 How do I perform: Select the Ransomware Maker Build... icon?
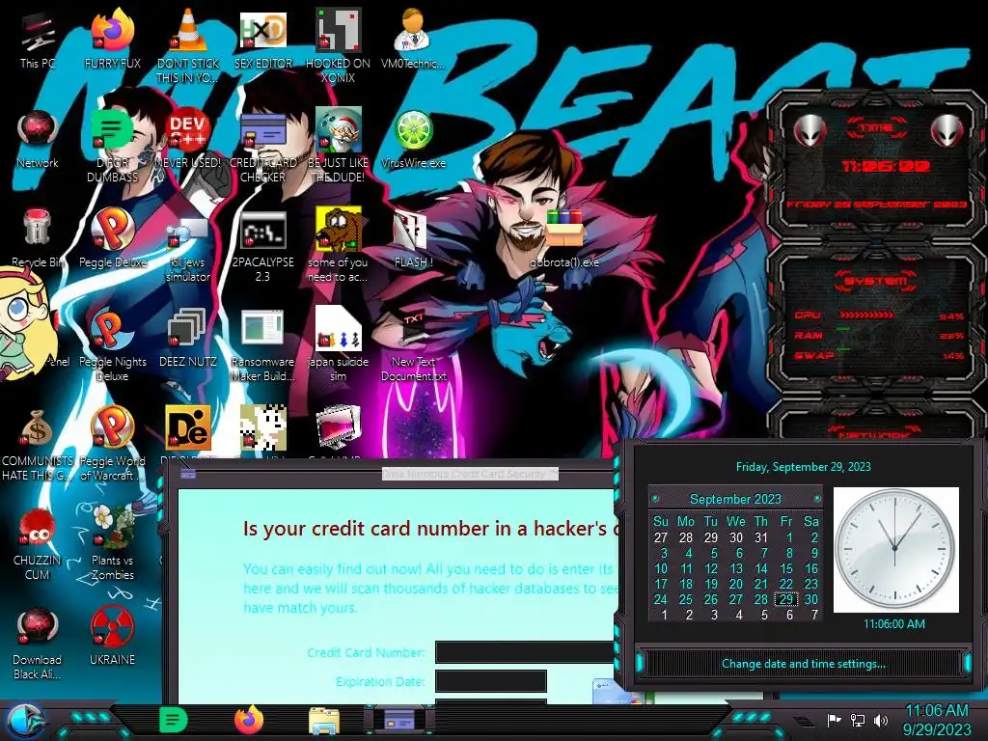click(263, 345)
